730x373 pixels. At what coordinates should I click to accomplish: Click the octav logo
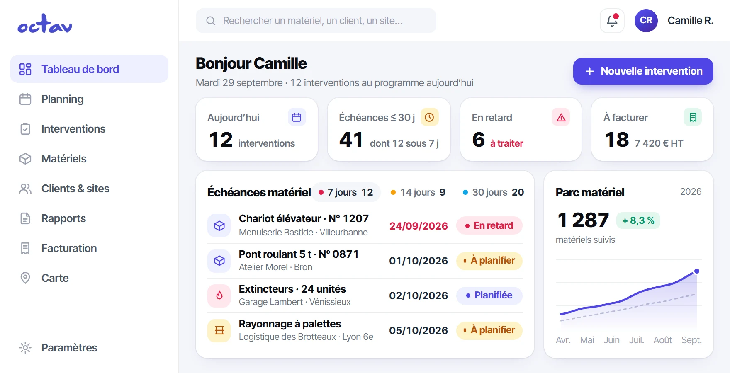point(45,24)
